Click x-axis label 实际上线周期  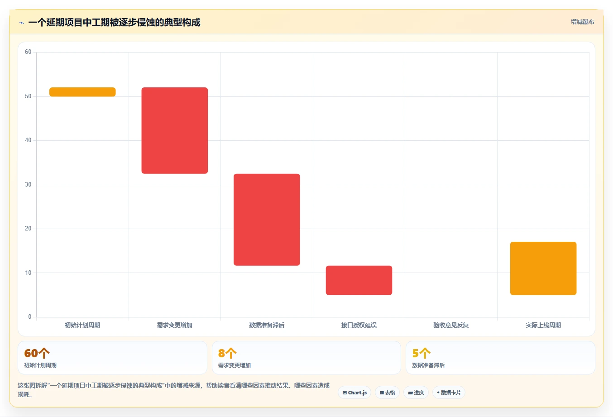[x=543, y=325]
